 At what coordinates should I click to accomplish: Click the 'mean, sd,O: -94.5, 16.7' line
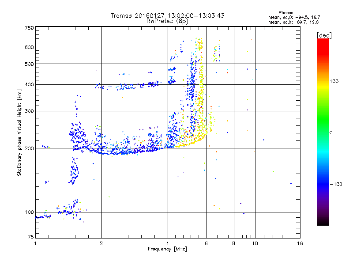point(294,17)
